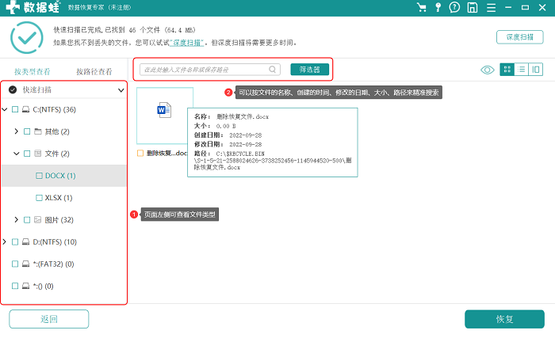Check the XLSX (1) checkbox
This screenshot has width=555, height=338.
pyautogui.click(x=40, y=198)
